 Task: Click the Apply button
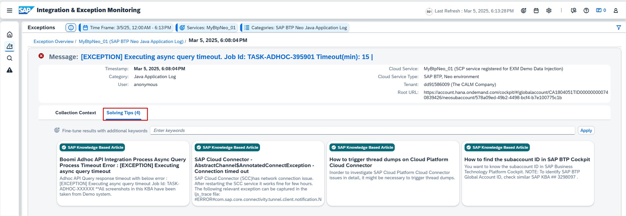point(586,130)
